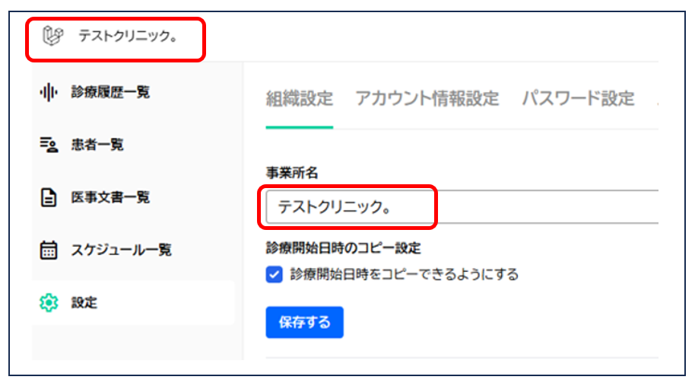Click the waveform icon for medical history

pyautogui.click(x=48, y=92)
